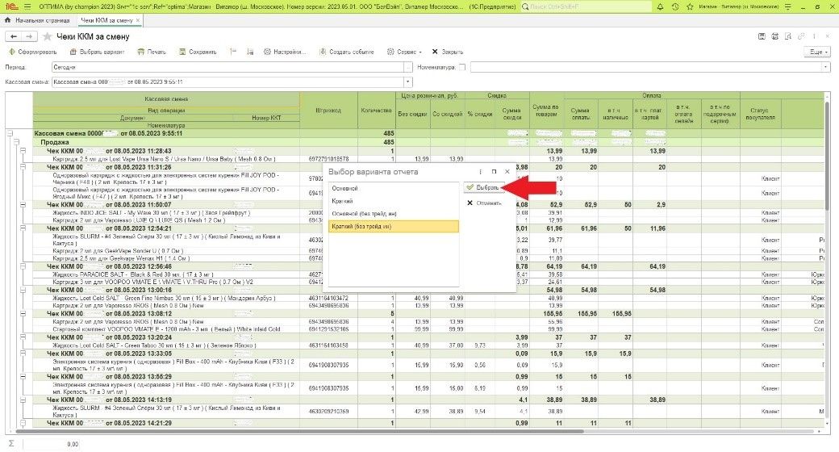Click the back navigation arrow
The width and height of the screenshot is (839, 452).
point(13,37)
